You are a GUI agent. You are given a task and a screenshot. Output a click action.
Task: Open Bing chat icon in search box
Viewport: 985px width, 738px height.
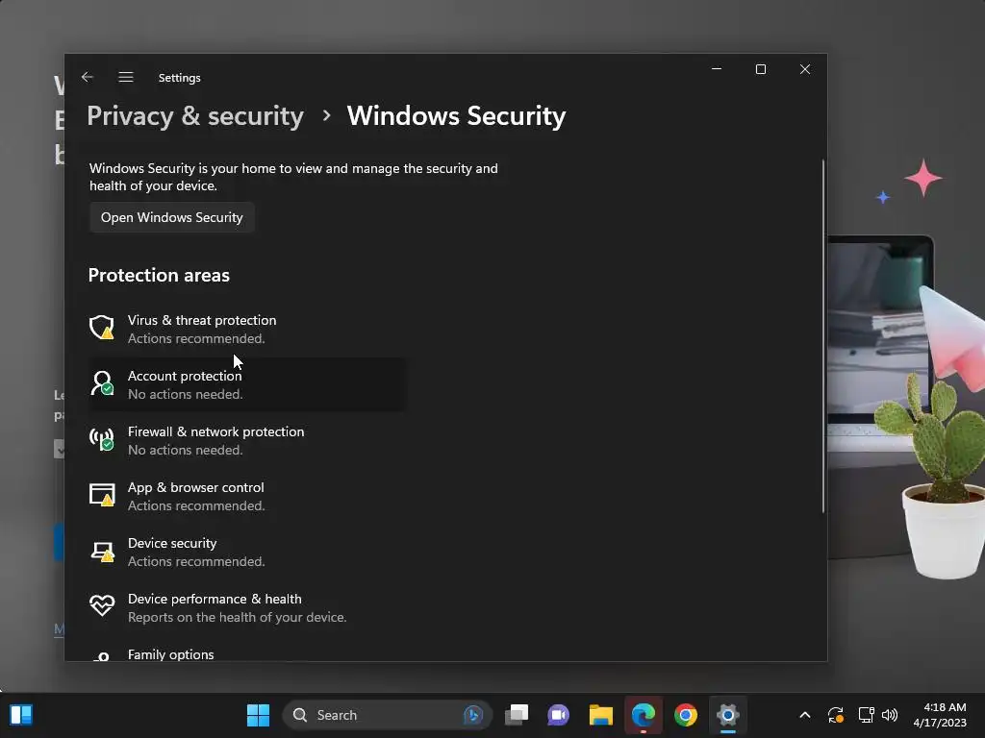point(473,715)
